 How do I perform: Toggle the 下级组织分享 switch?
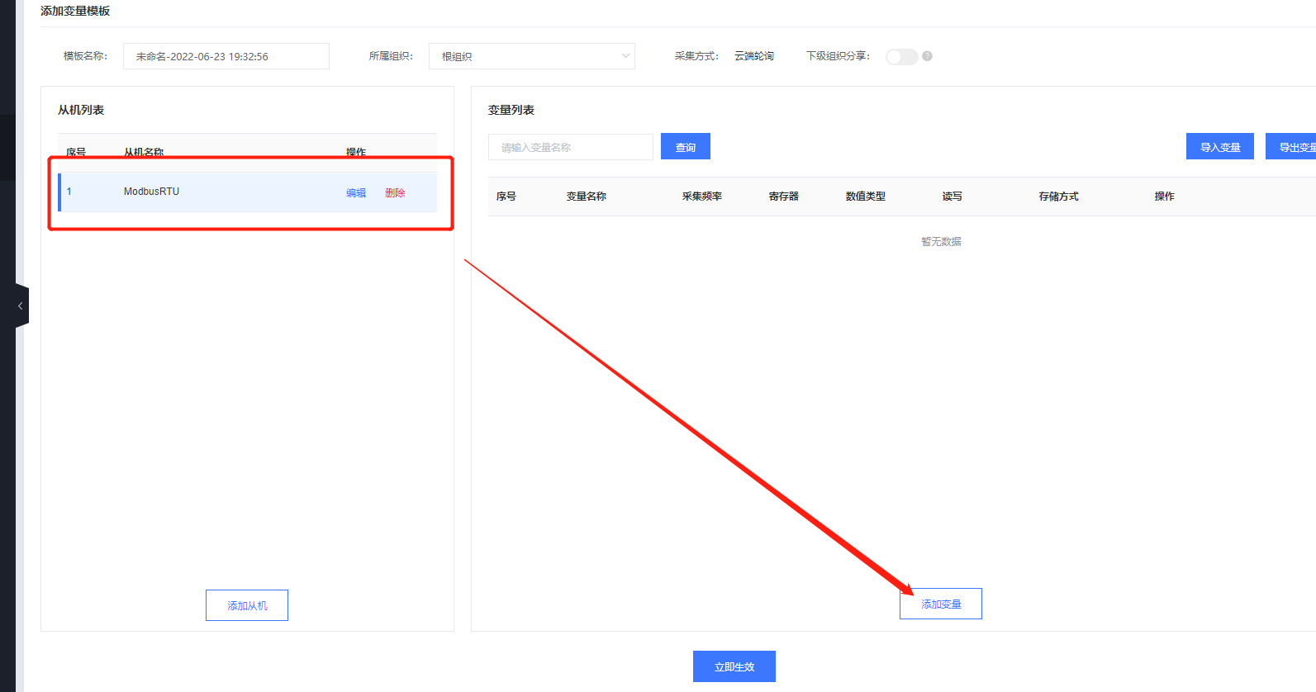coord(901,56)
